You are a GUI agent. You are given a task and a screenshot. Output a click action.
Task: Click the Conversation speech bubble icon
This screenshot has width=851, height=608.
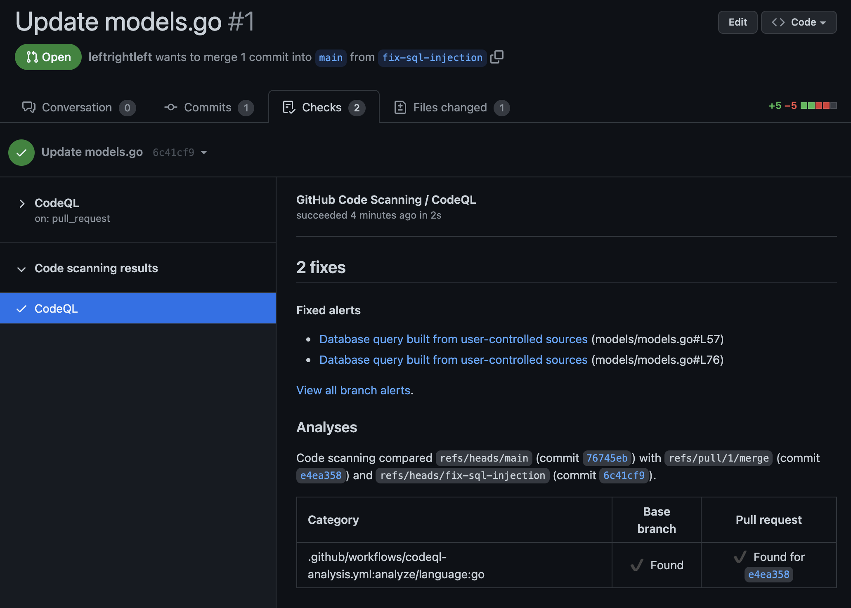[28, 107]
